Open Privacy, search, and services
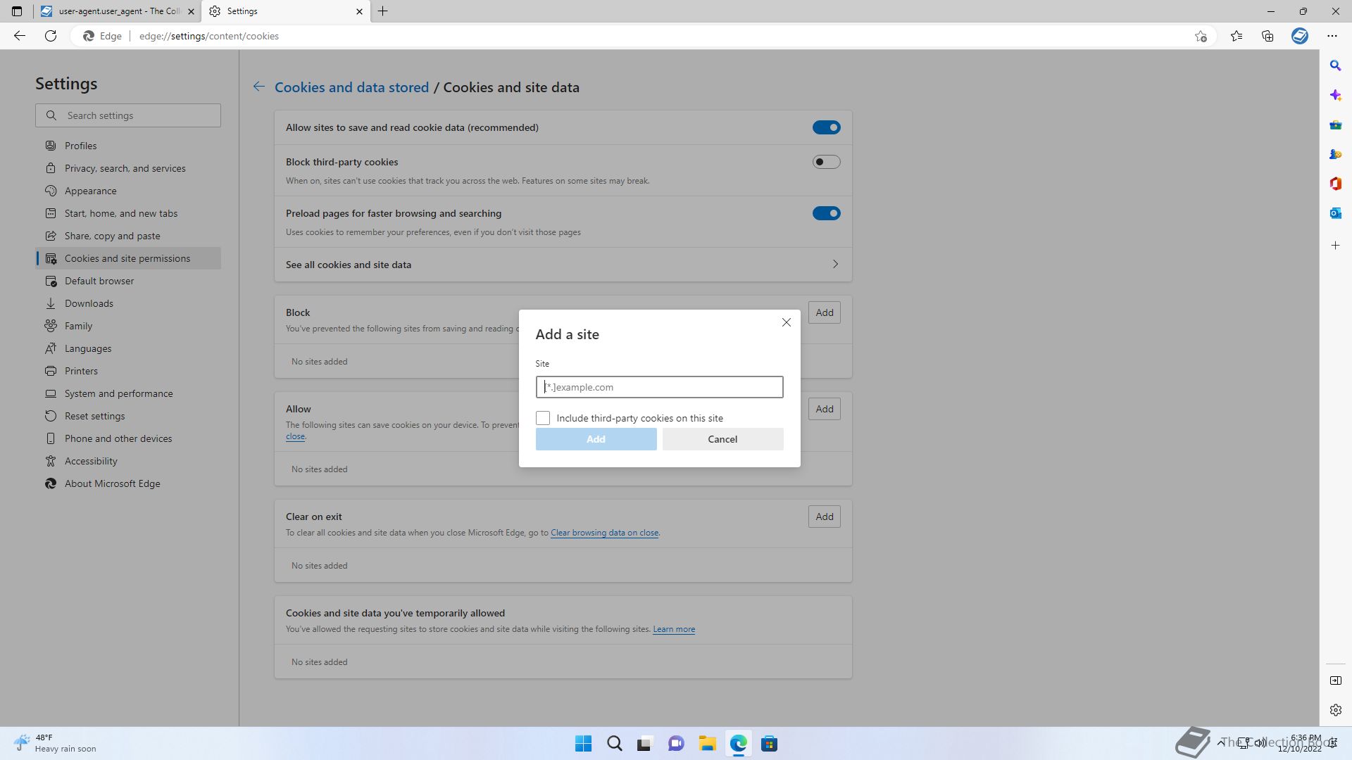 point(128,168)
